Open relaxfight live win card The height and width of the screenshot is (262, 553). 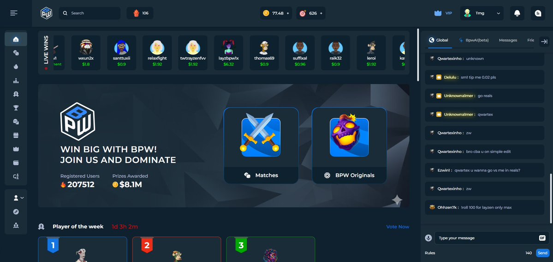pyautogui.click(x=157, y=52)
